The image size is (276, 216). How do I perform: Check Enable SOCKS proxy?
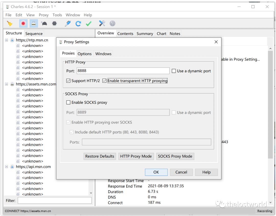(x=68, y=103)
